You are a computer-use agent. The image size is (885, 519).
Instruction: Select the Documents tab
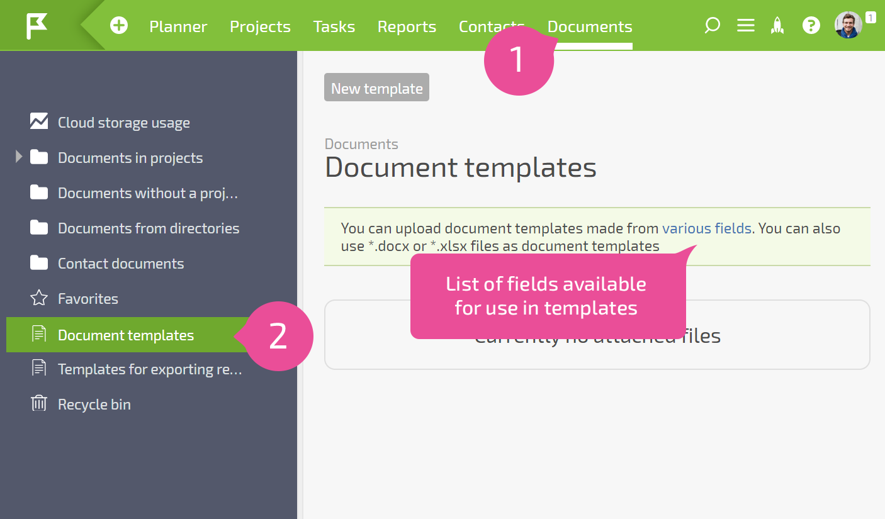click(x=590, y=26)
